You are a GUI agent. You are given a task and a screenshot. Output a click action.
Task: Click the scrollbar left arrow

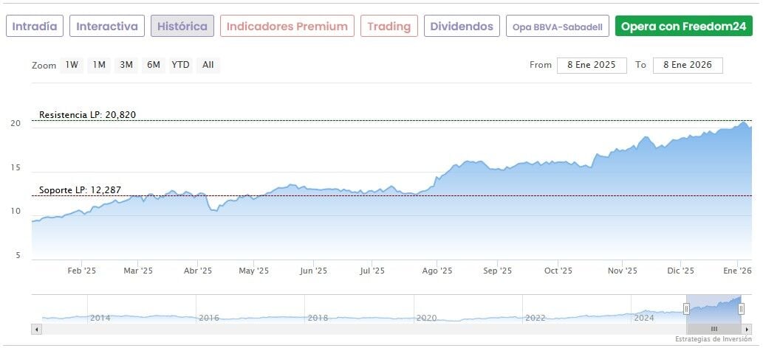tap(35, 328)
